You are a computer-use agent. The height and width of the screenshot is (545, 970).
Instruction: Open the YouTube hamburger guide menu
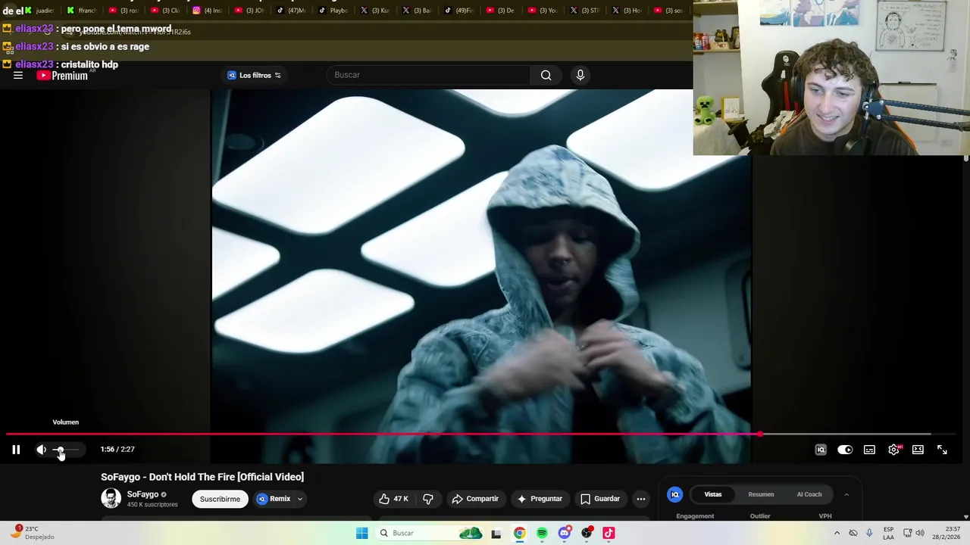click(18, 76)
